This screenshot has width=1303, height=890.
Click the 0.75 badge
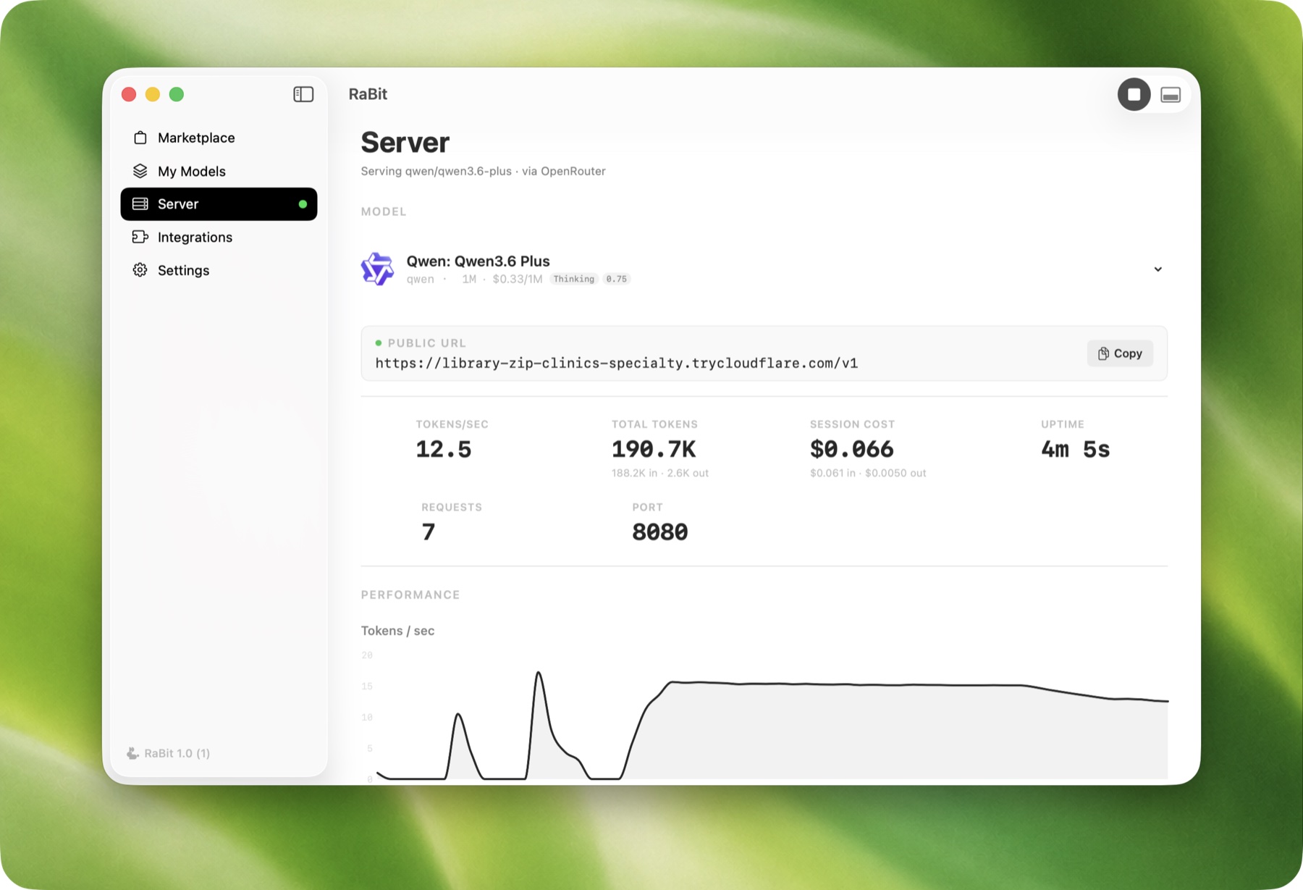tap(617, 279)
